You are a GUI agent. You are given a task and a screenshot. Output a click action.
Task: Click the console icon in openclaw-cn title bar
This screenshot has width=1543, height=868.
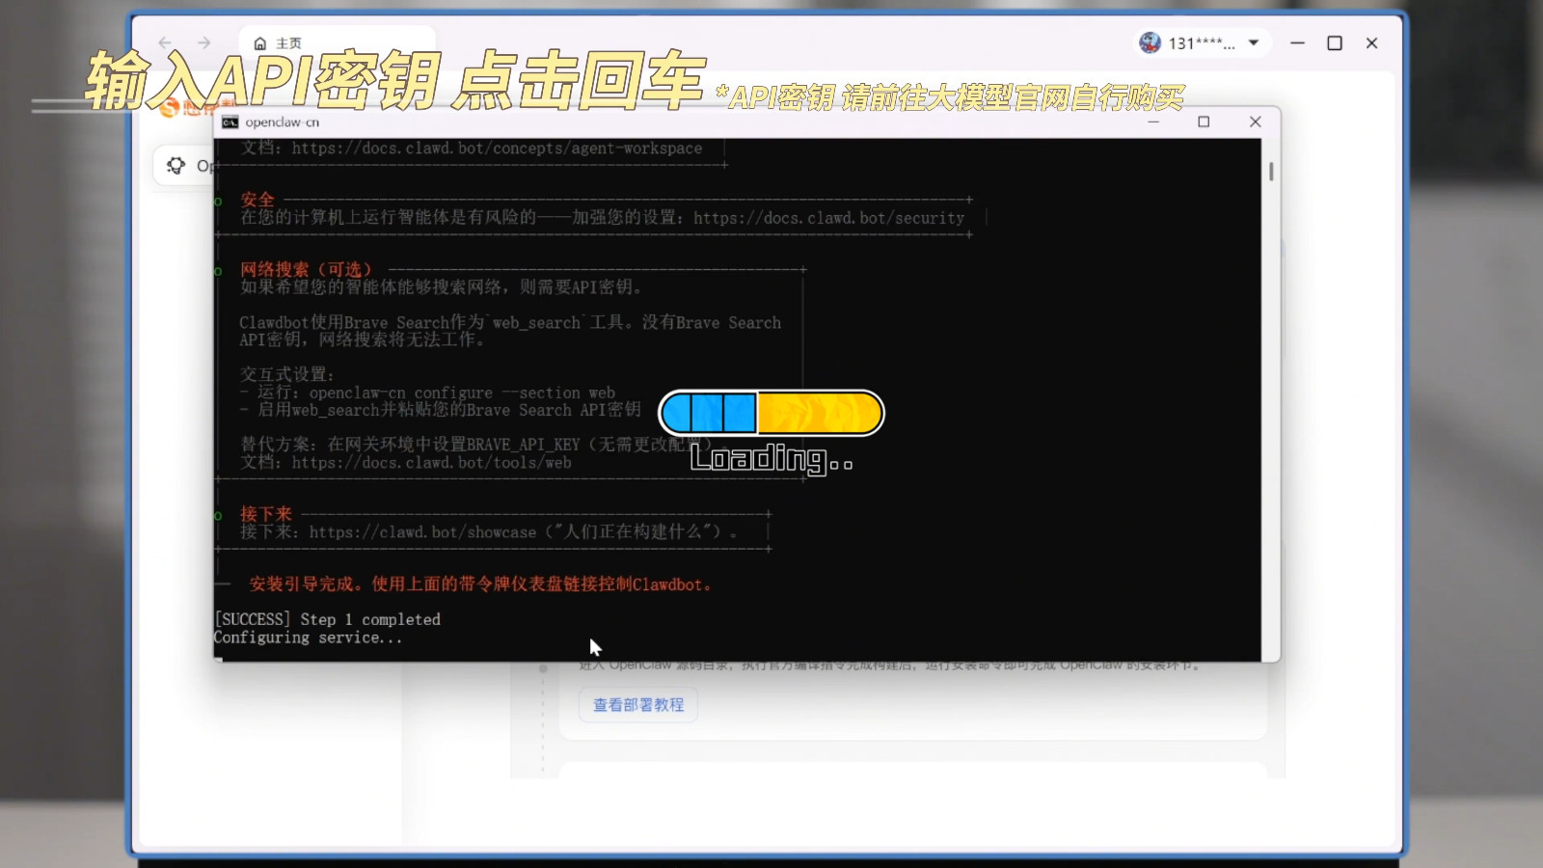point(230,122)
